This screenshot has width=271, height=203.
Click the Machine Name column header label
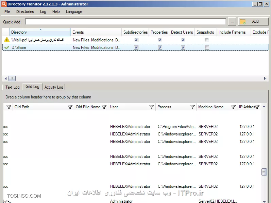pos(211,107)
